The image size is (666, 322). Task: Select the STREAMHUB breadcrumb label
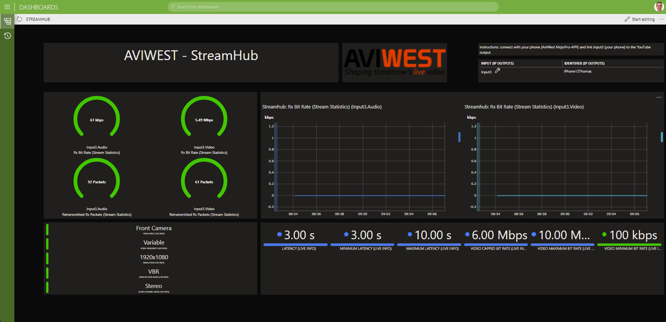tap(38, 19)
